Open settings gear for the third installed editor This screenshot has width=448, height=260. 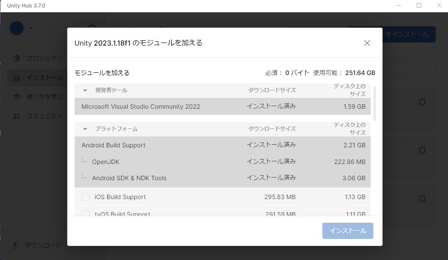pos(422,199)
